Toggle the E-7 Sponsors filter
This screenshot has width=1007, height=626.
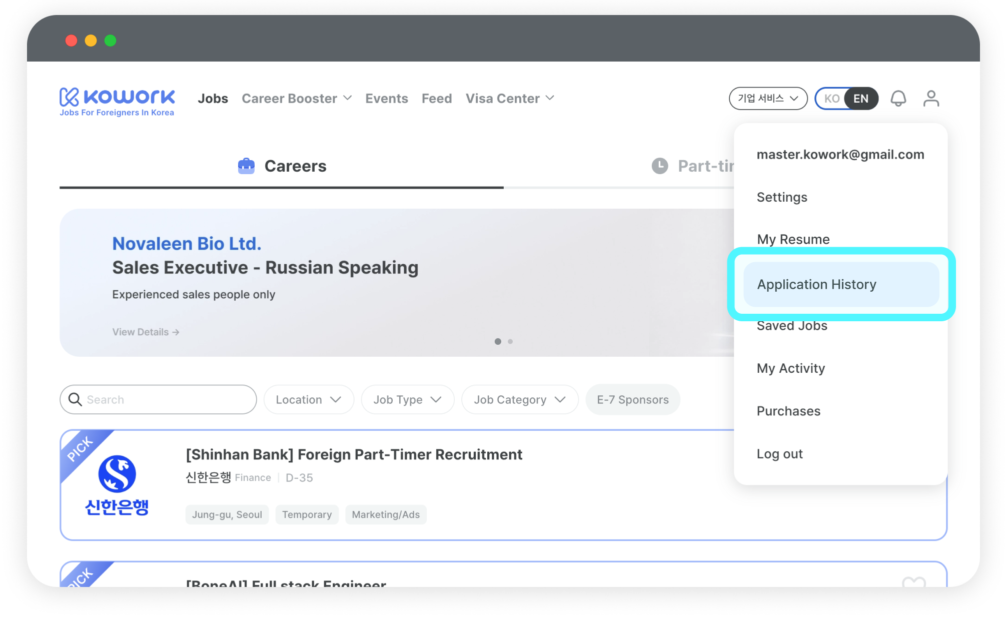point(633,400)
